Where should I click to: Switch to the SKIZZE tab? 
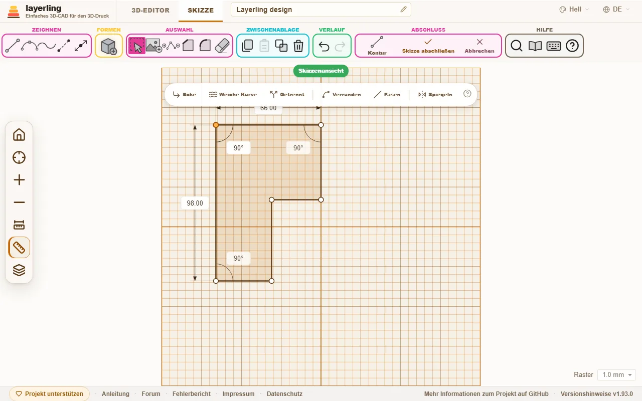(x=201, y=11)
